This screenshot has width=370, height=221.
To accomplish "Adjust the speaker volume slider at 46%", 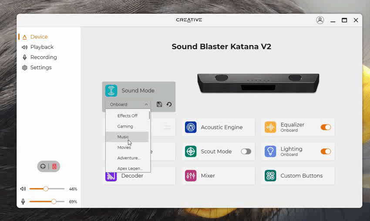I will coord(47,189).
